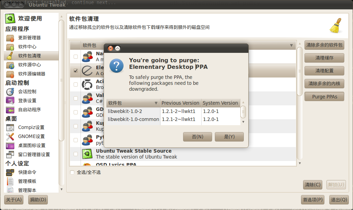Click dialog list scroll down arrow
353x210 pixels.
pyautogui.click(x=243, y=122)
